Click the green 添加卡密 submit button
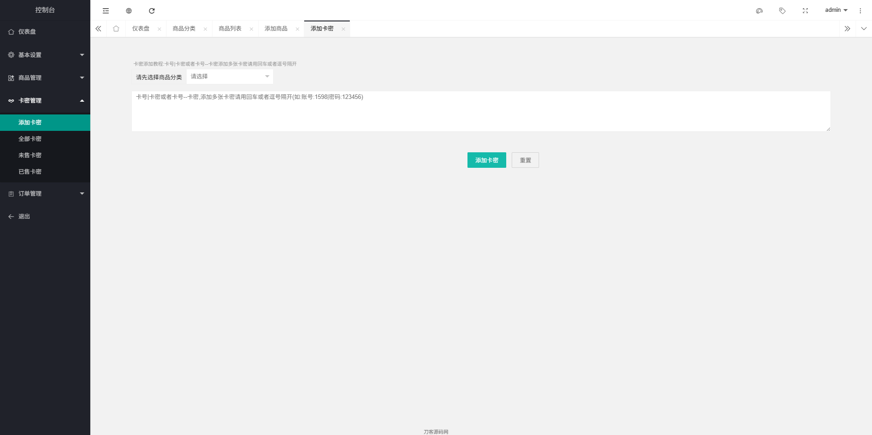Viewport: 872px width, 435px height. coord(486,160)
